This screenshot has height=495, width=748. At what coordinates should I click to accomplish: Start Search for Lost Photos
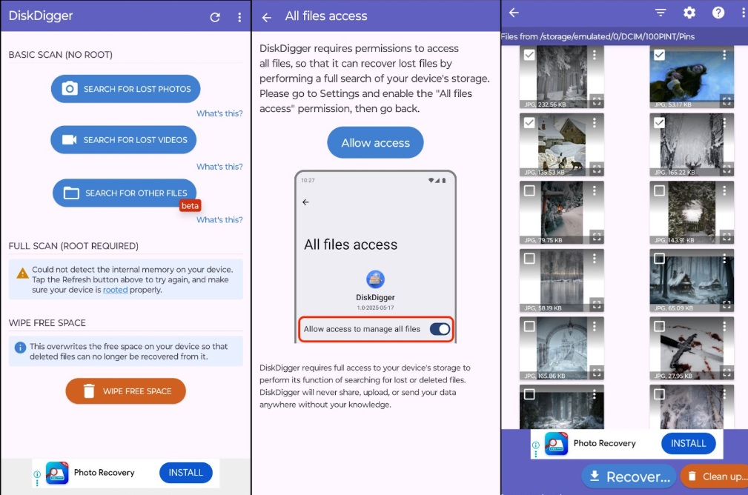125,89
